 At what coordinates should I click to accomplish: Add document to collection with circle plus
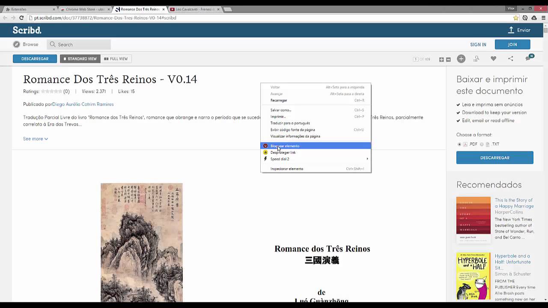[461, 59]
